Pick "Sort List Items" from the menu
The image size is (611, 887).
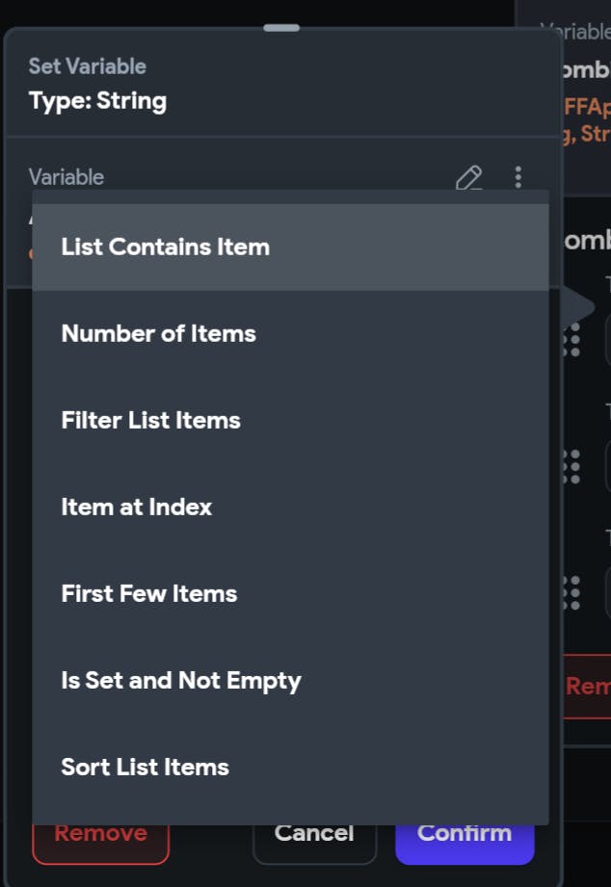pos(145,768)
